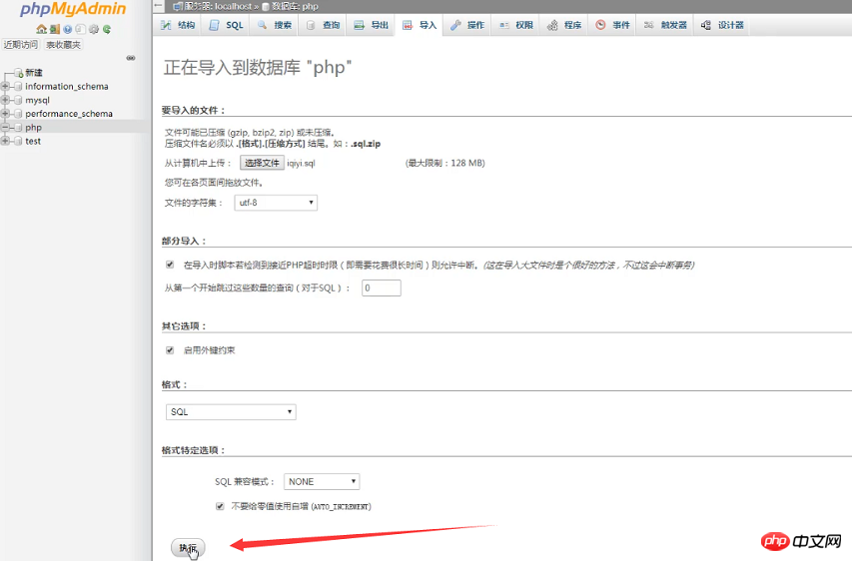Viewport: 852px width, 561px height.
Task: Switch to the 程序 (Routines) tab
Action: click(564, 25)
